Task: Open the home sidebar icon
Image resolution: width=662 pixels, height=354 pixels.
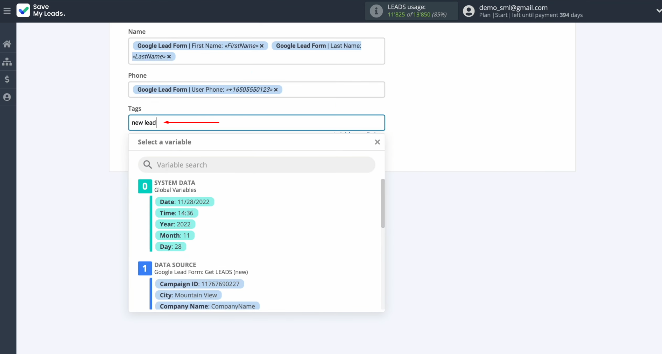Action: tap(7, 44)
